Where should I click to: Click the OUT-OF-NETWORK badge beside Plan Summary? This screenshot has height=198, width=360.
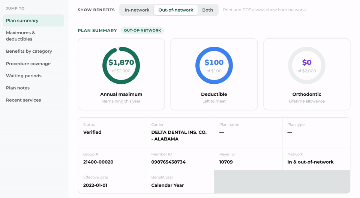pos(142,30)
